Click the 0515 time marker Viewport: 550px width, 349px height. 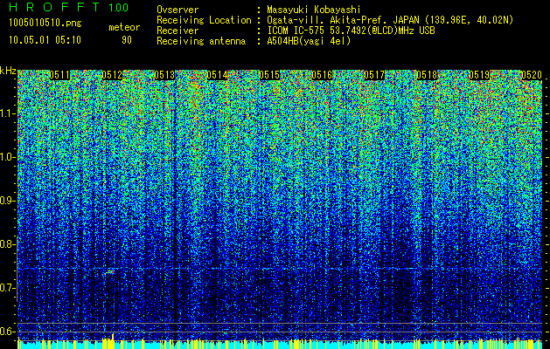pyautogui.click(x=269, y=75)
